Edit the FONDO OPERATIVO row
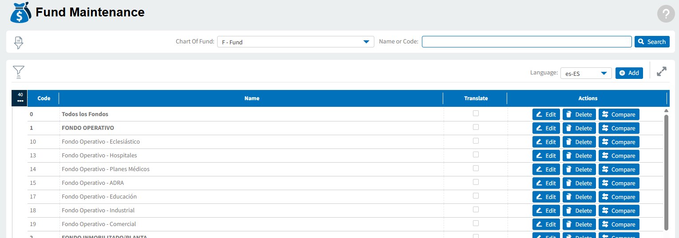Image resolution: width=679 pixels, height=238 pixels. (x=546, y=128)
